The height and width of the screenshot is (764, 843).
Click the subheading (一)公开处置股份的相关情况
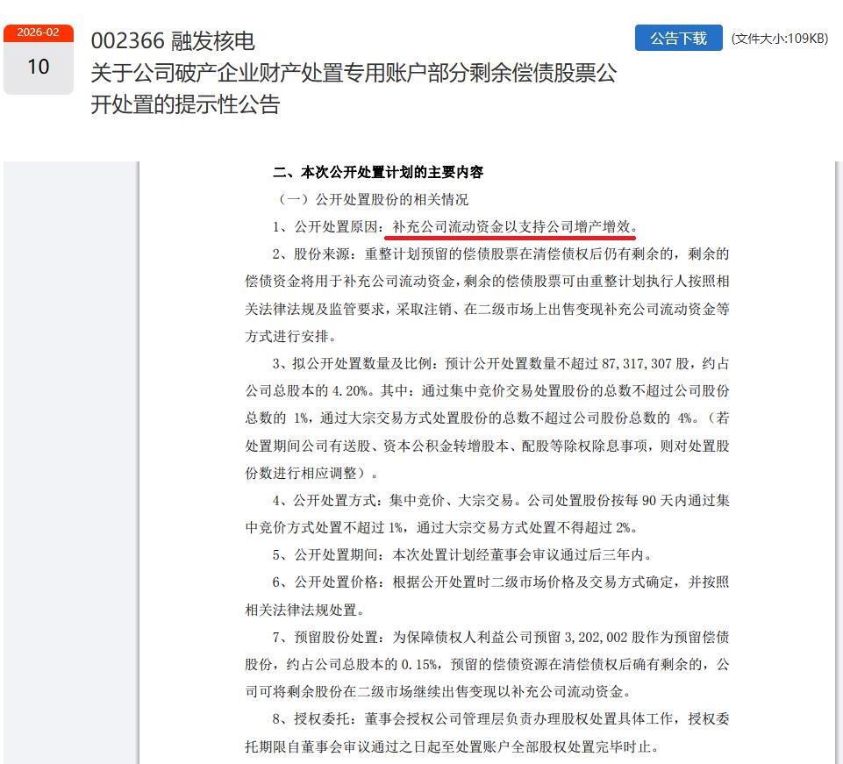372,199
